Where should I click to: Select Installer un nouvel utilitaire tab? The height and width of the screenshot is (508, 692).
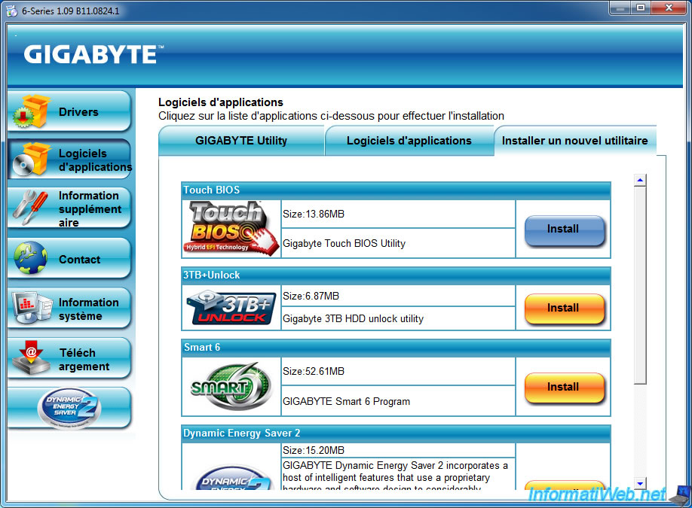(574, 141)
